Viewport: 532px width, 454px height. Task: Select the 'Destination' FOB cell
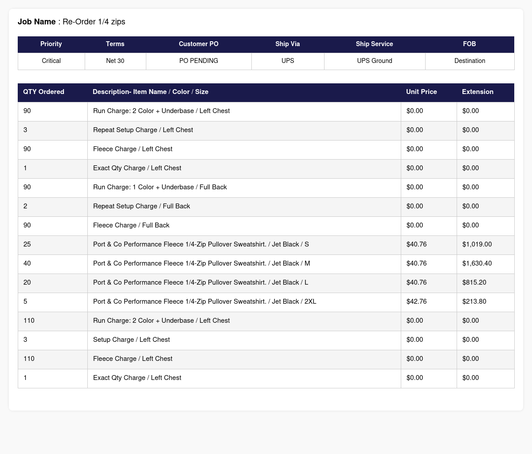tap(470, 61)
